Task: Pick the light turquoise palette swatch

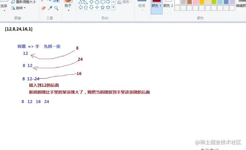Action: 220,2
